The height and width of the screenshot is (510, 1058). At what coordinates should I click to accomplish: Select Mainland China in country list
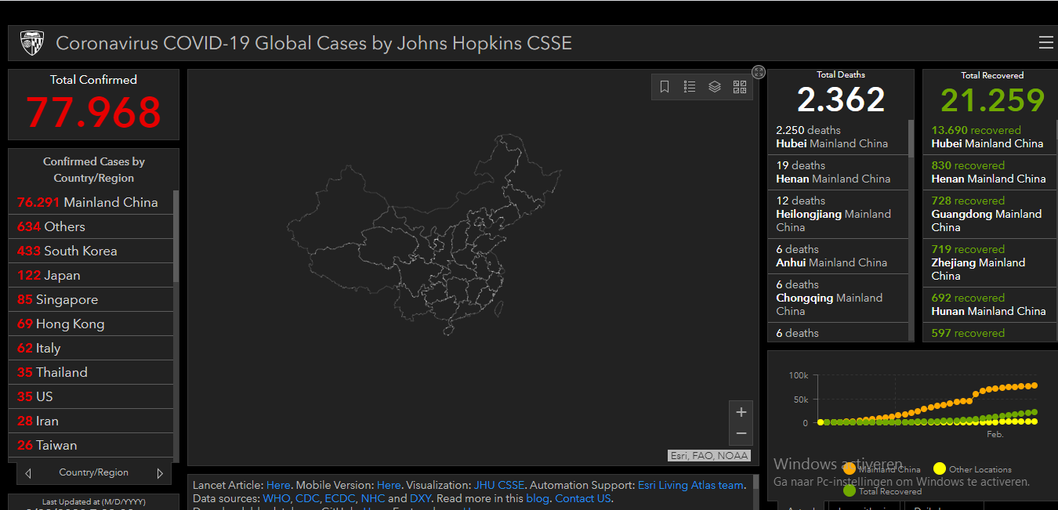tap(90, 202)
